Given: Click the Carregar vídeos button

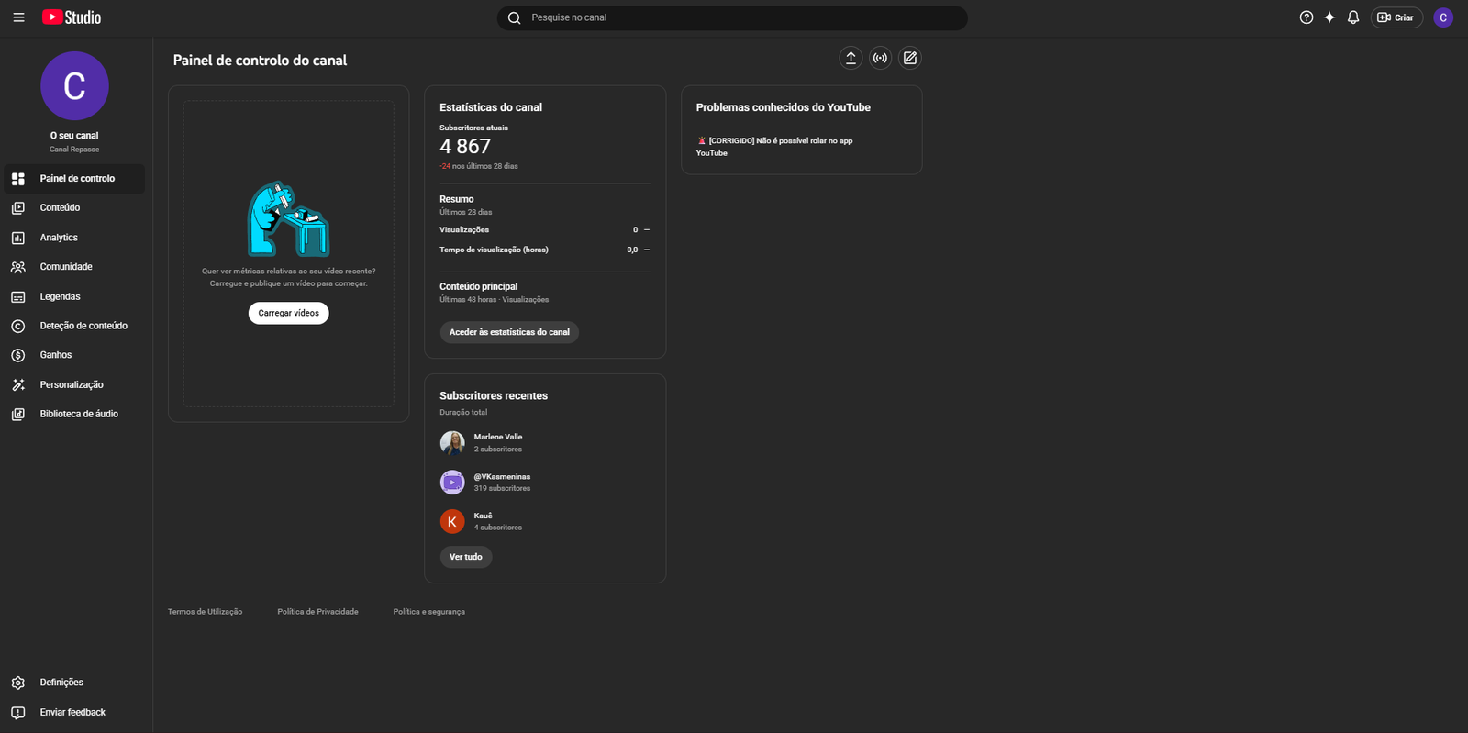Looking at the screenshot, I should pyautogui.click(x=288, y=313).
